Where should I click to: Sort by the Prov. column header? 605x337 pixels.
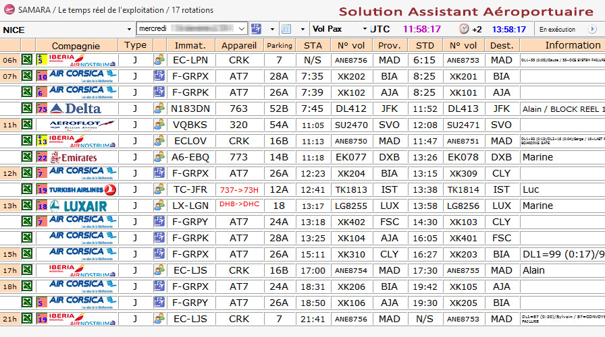(x=390, y=45)
